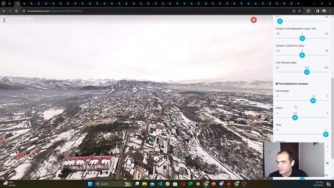Bookmark this page with the star icon
This screenshot has height=188, width=334.
click(x=300, y=11)
